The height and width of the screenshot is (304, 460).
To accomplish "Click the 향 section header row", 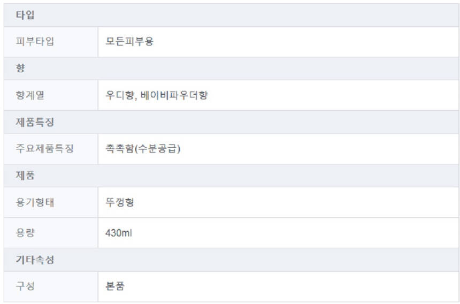I will [x=21, y=69].
